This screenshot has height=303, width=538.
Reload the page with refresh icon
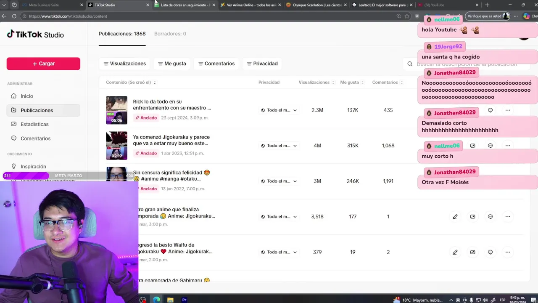pos(14,16)
